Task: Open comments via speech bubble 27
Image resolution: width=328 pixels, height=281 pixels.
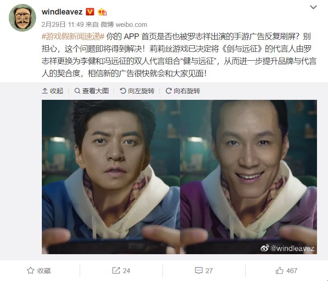Action: pos(204,270)
